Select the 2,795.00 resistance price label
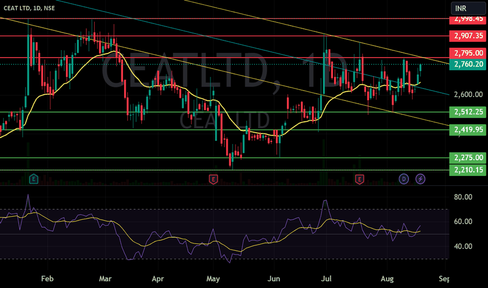Viewport: 488px width, 288px height. [x=468, y=53]
